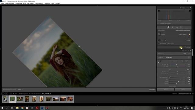
Task: Select the Crop Overlay tool icon in tool strip
Action: (168, 27)
